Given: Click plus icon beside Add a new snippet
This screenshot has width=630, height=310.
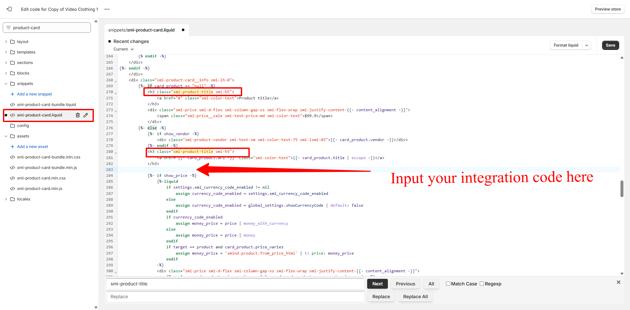Looking at the screenshot, I should [x=12, y=94].
